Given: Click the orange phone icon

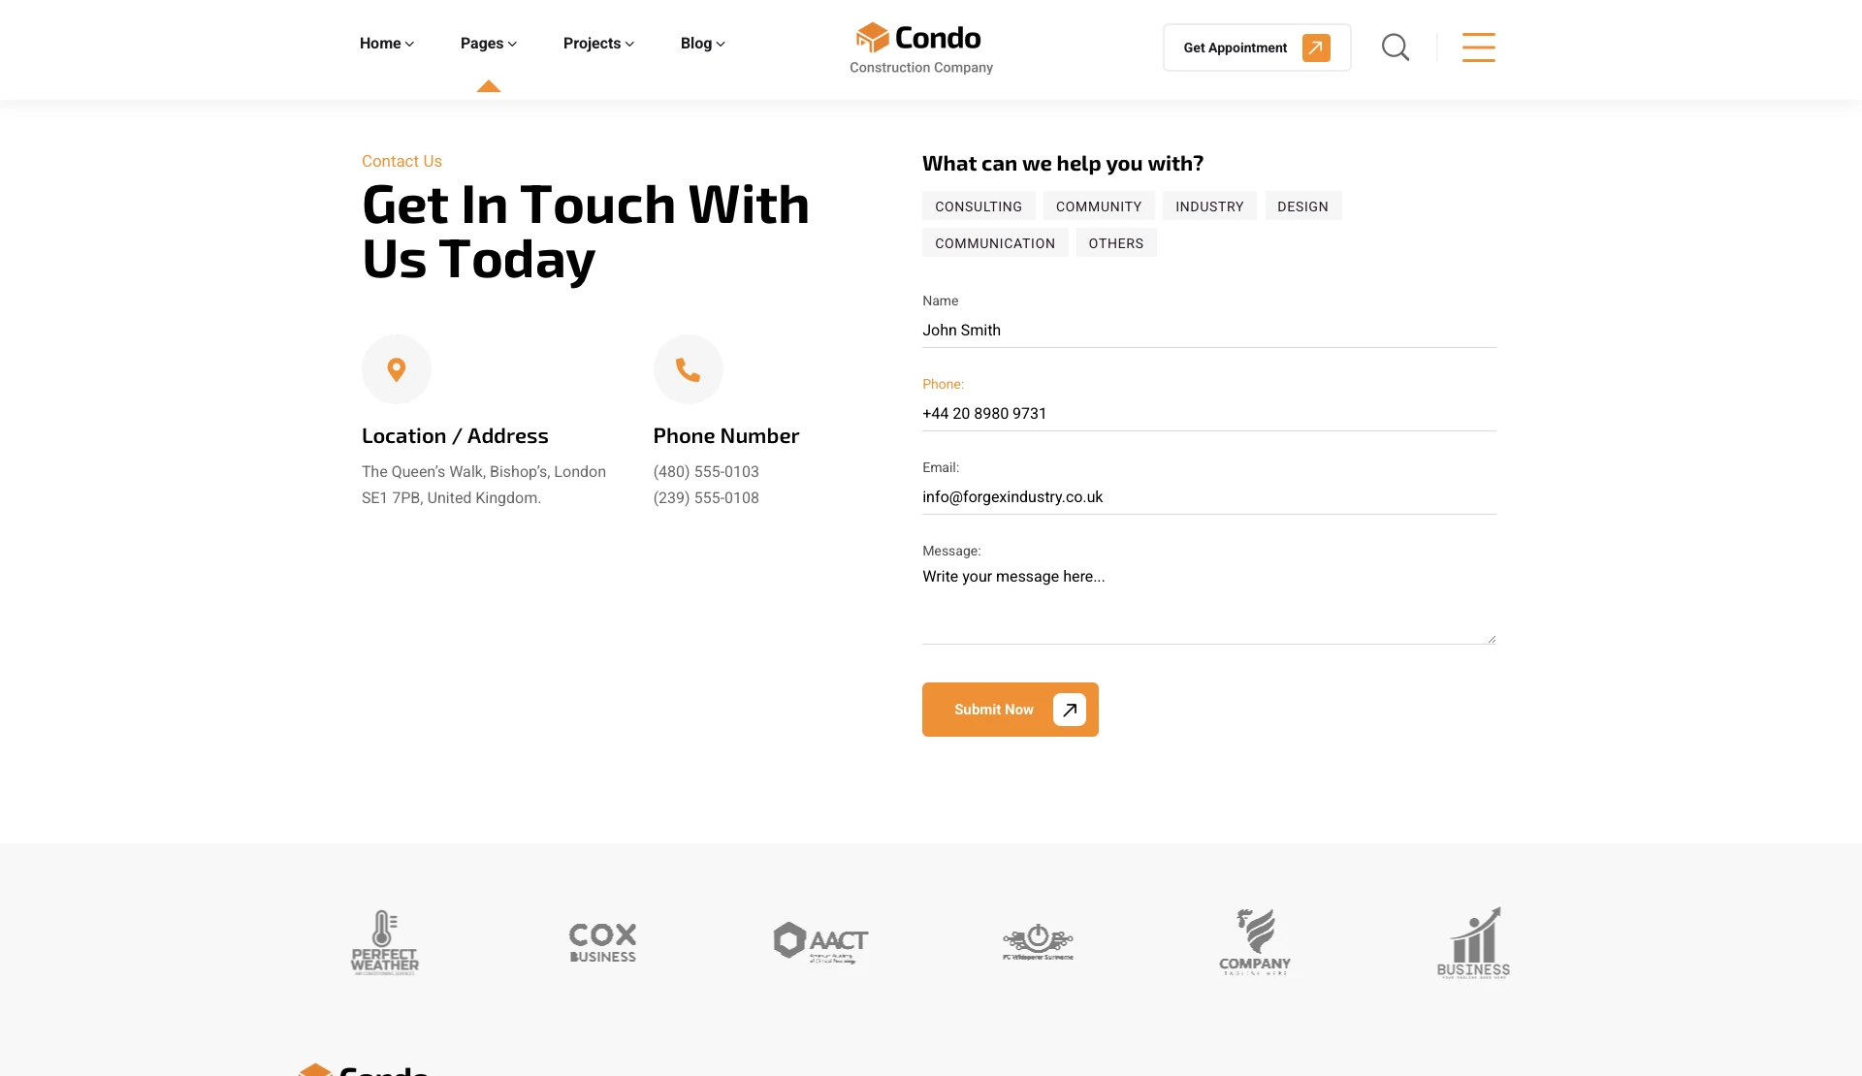Looking at the screenshot, I should click(688, 369).
